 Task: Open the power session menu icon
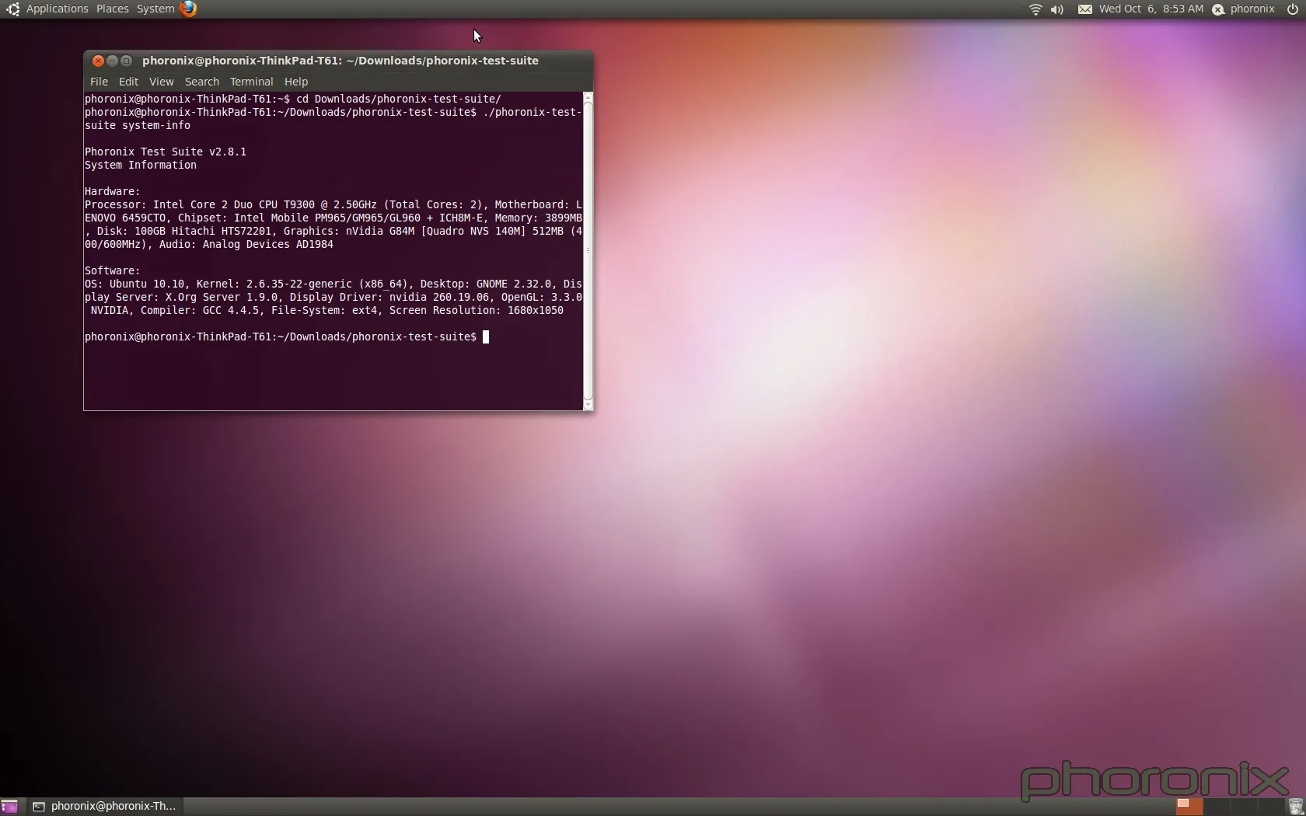point(1293,9)
